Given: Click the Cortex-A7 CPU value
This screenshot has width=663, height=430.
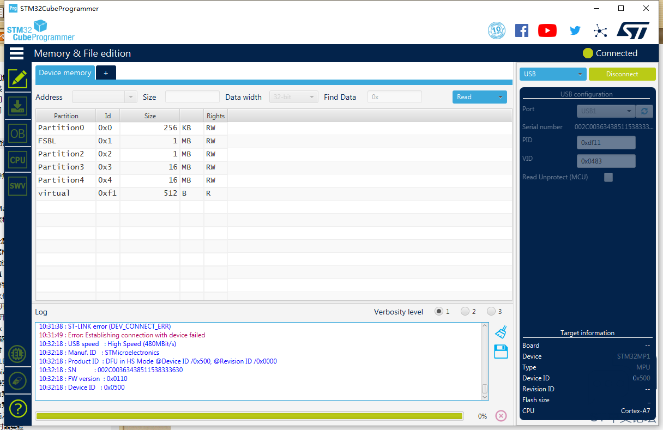Looking at the screenshot, I should click(x=635, y=411).
